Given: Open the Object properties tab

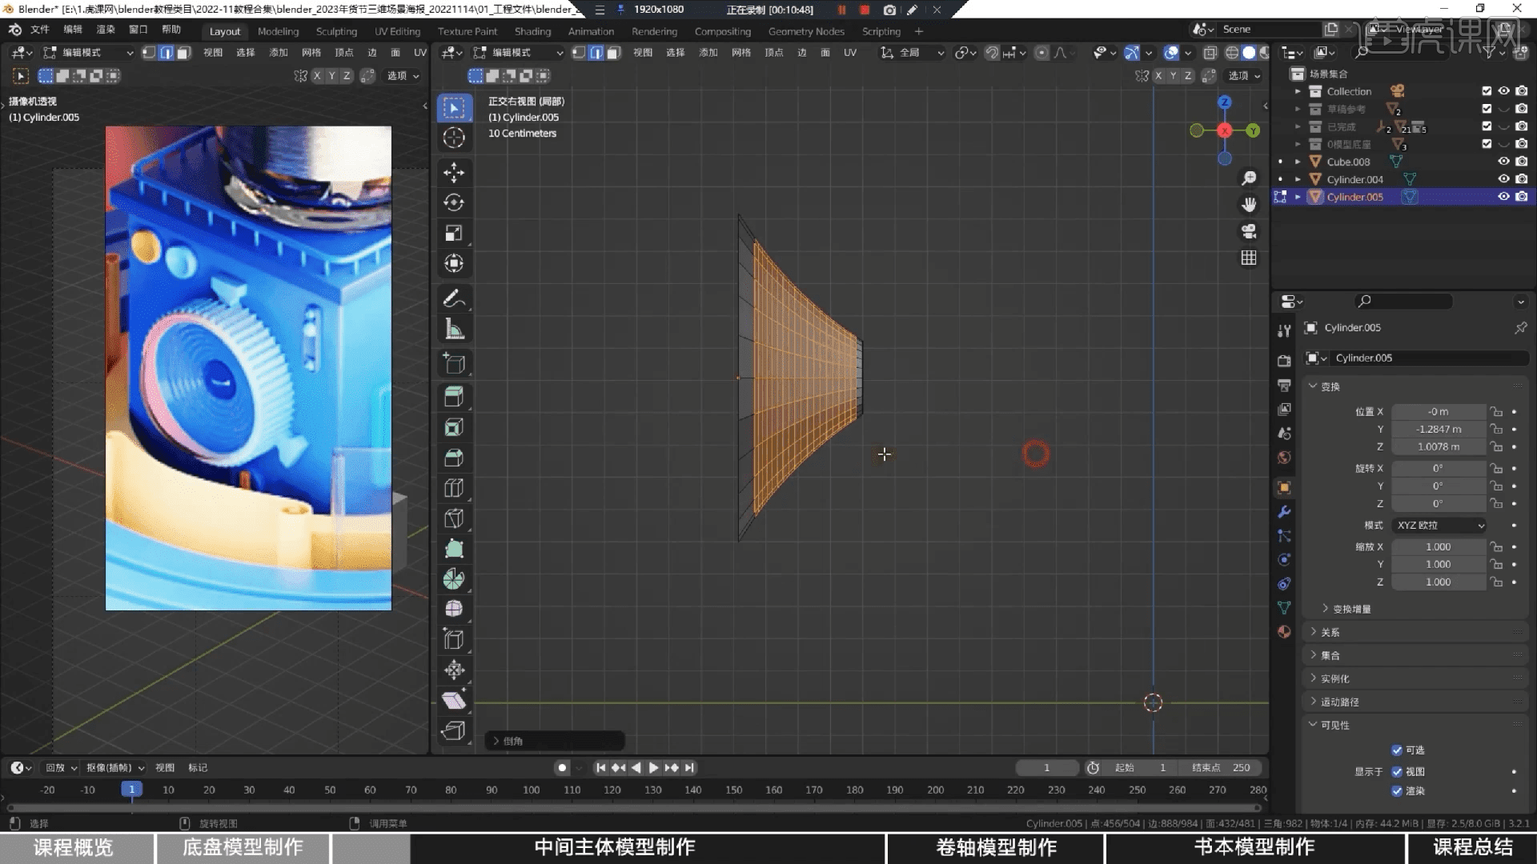Looking at the screenshot, I should click(x=1284, y=488).
